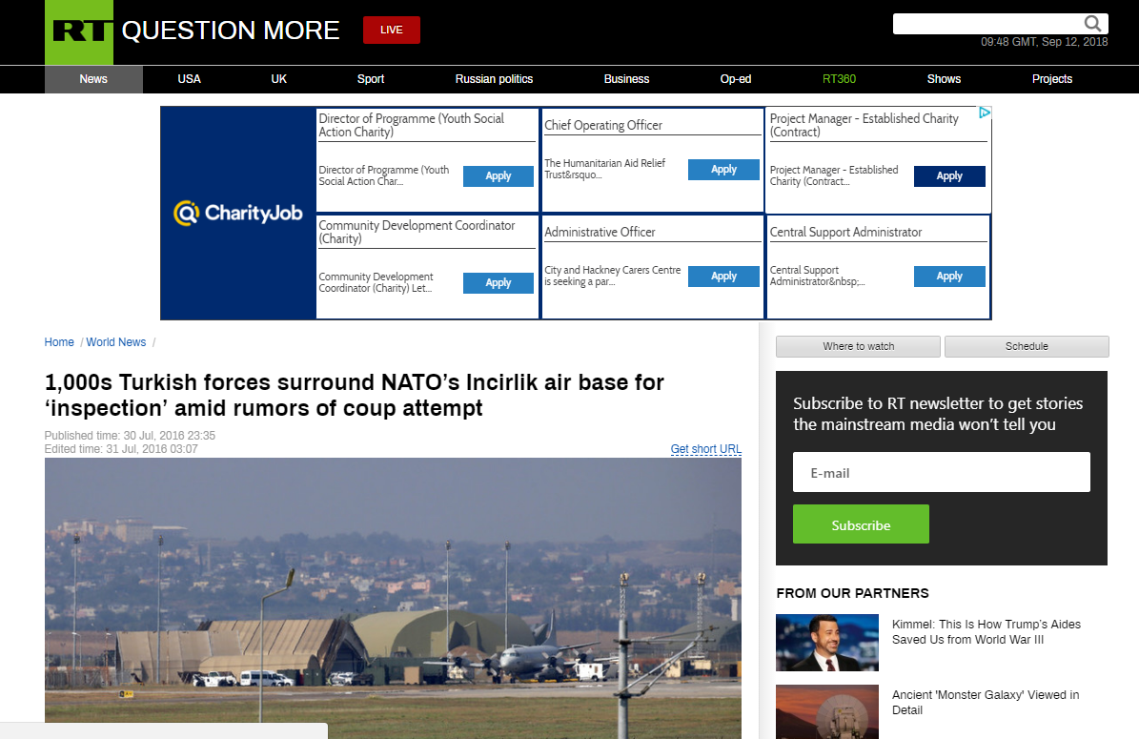
Task: Open the Ancient 'Monster Galaxy' article link
Action: pyautogui.click(x=986, y=703)
